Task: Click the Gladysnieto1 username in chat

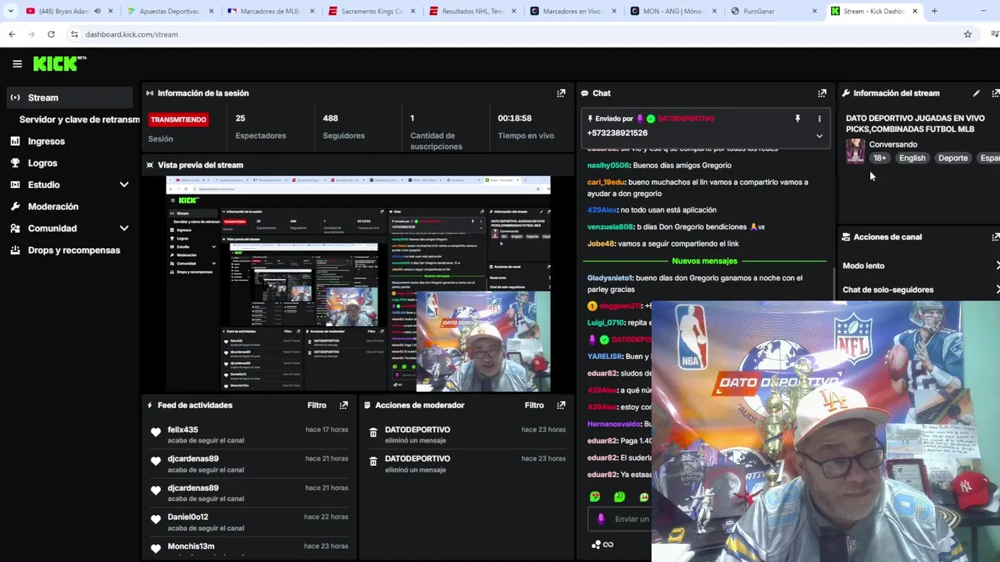Action: click(610, 278)
